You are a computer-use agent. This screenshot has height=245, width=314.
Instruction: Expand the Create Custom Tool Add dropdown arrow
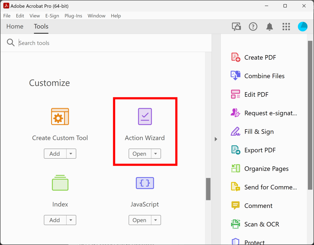pos(71,154)
